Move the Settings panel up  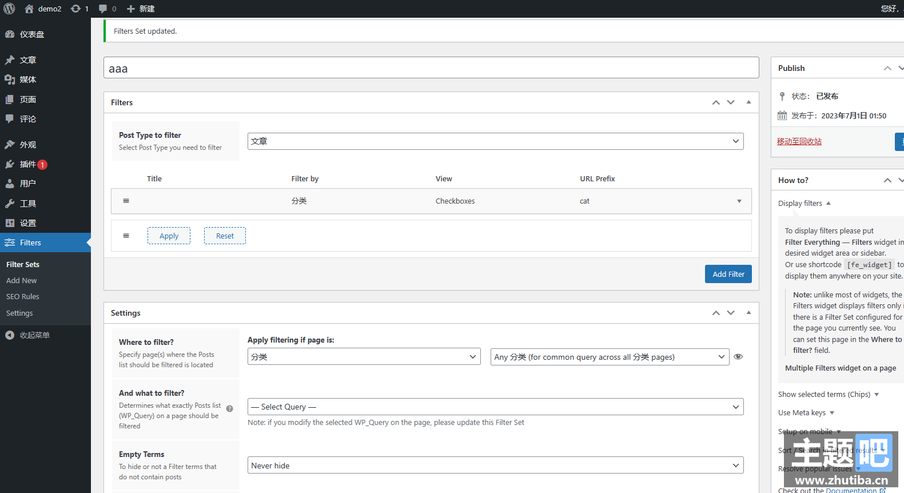[x=716, y=313]
